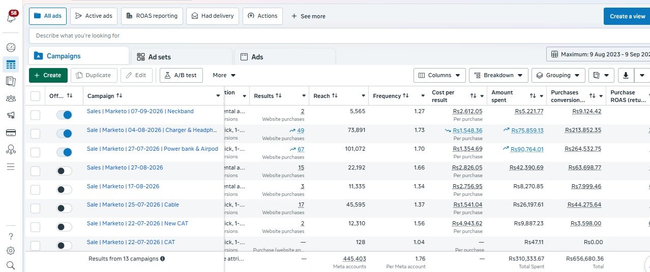Click the export download icon button

tap(626, 75)
